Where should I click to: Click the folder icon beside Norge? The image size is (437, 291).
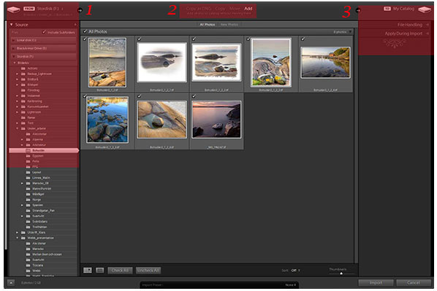(28, 200)
